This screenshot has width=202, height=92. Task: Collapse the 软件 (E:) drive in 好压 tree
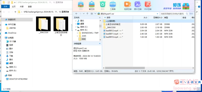pos(75,30)
